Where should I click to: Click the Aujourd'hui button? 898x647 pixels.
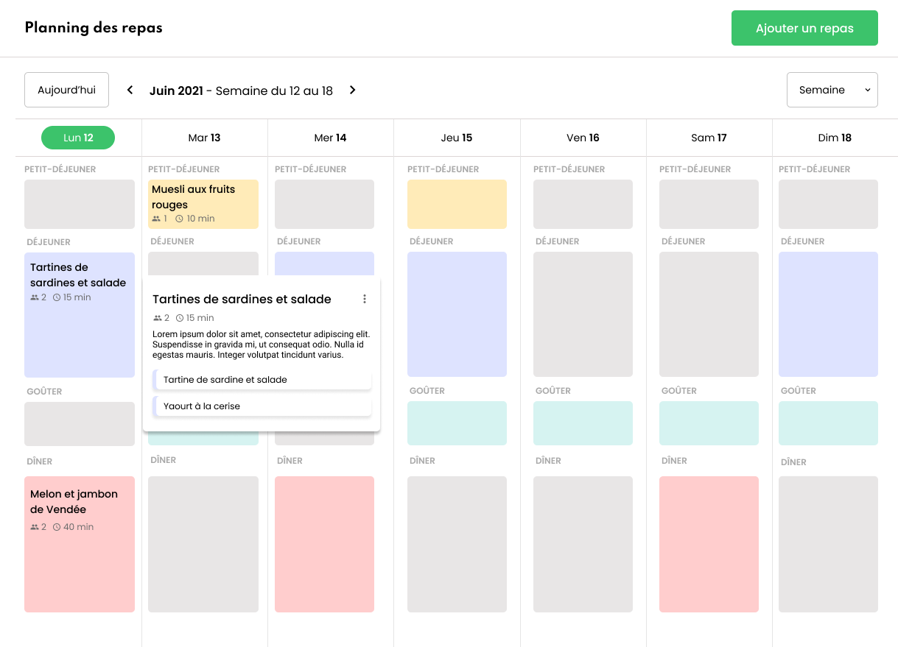point(66,89)
